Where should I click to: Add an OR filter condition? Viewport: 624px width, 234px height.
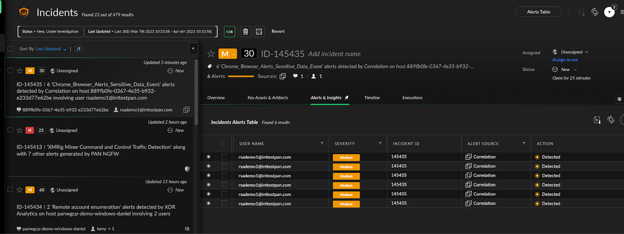click(x=230, y=31)
